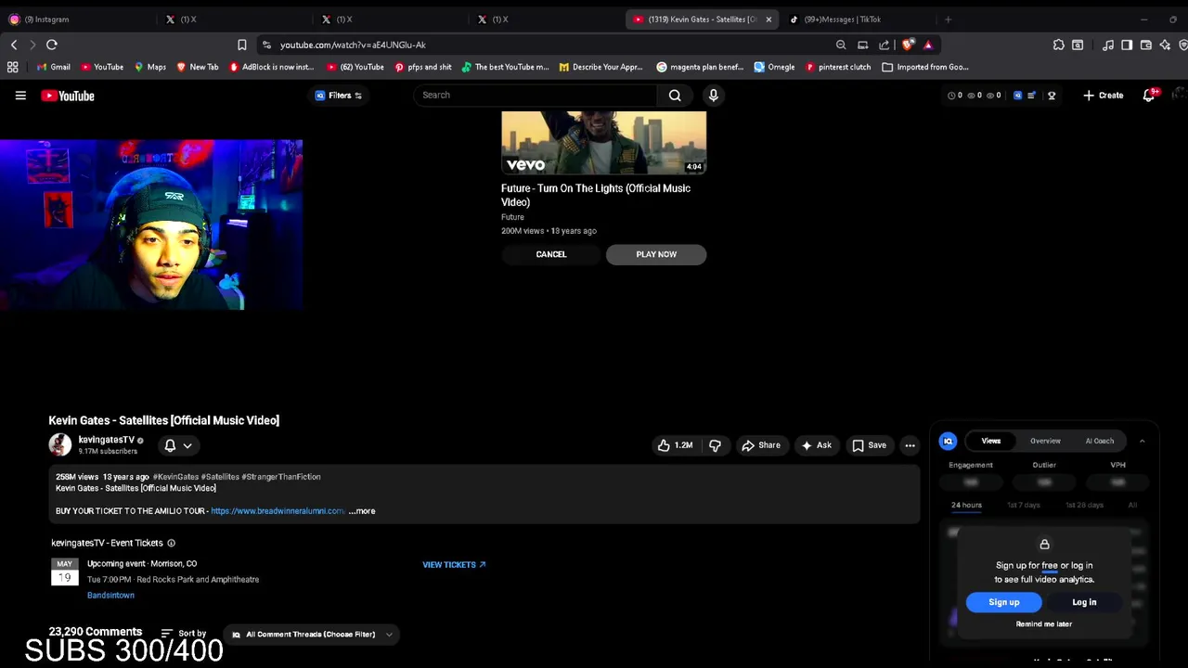Click PLAY NOW for Future video

(x=656, y=254)
